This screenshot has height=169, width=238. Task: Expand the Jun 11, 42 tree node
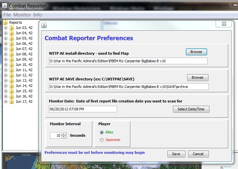pyautogui.click(x=6, y=70)
